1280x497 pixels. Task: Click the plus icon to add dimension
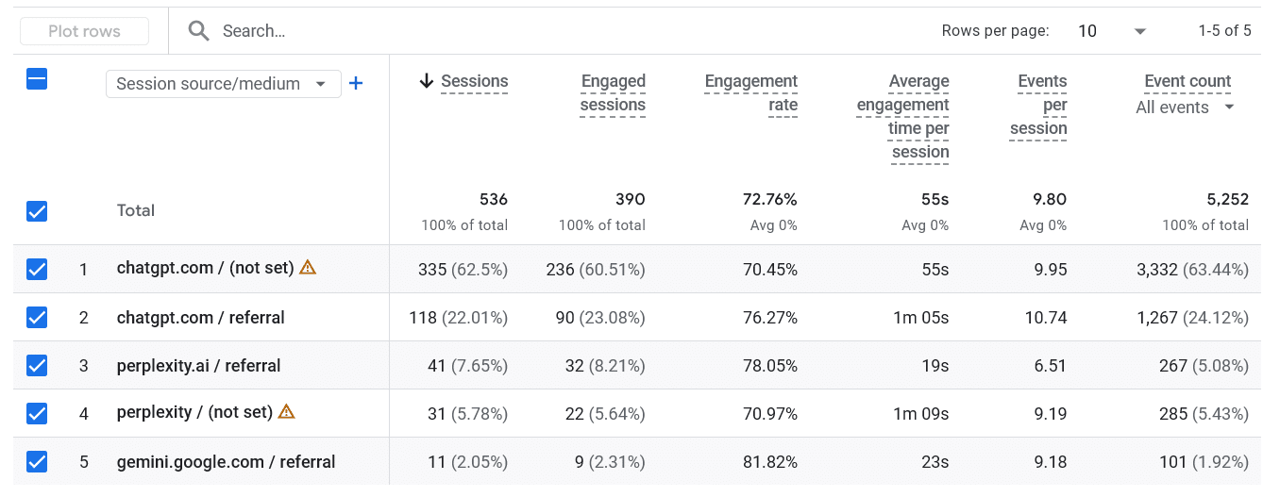click(356, 83)
